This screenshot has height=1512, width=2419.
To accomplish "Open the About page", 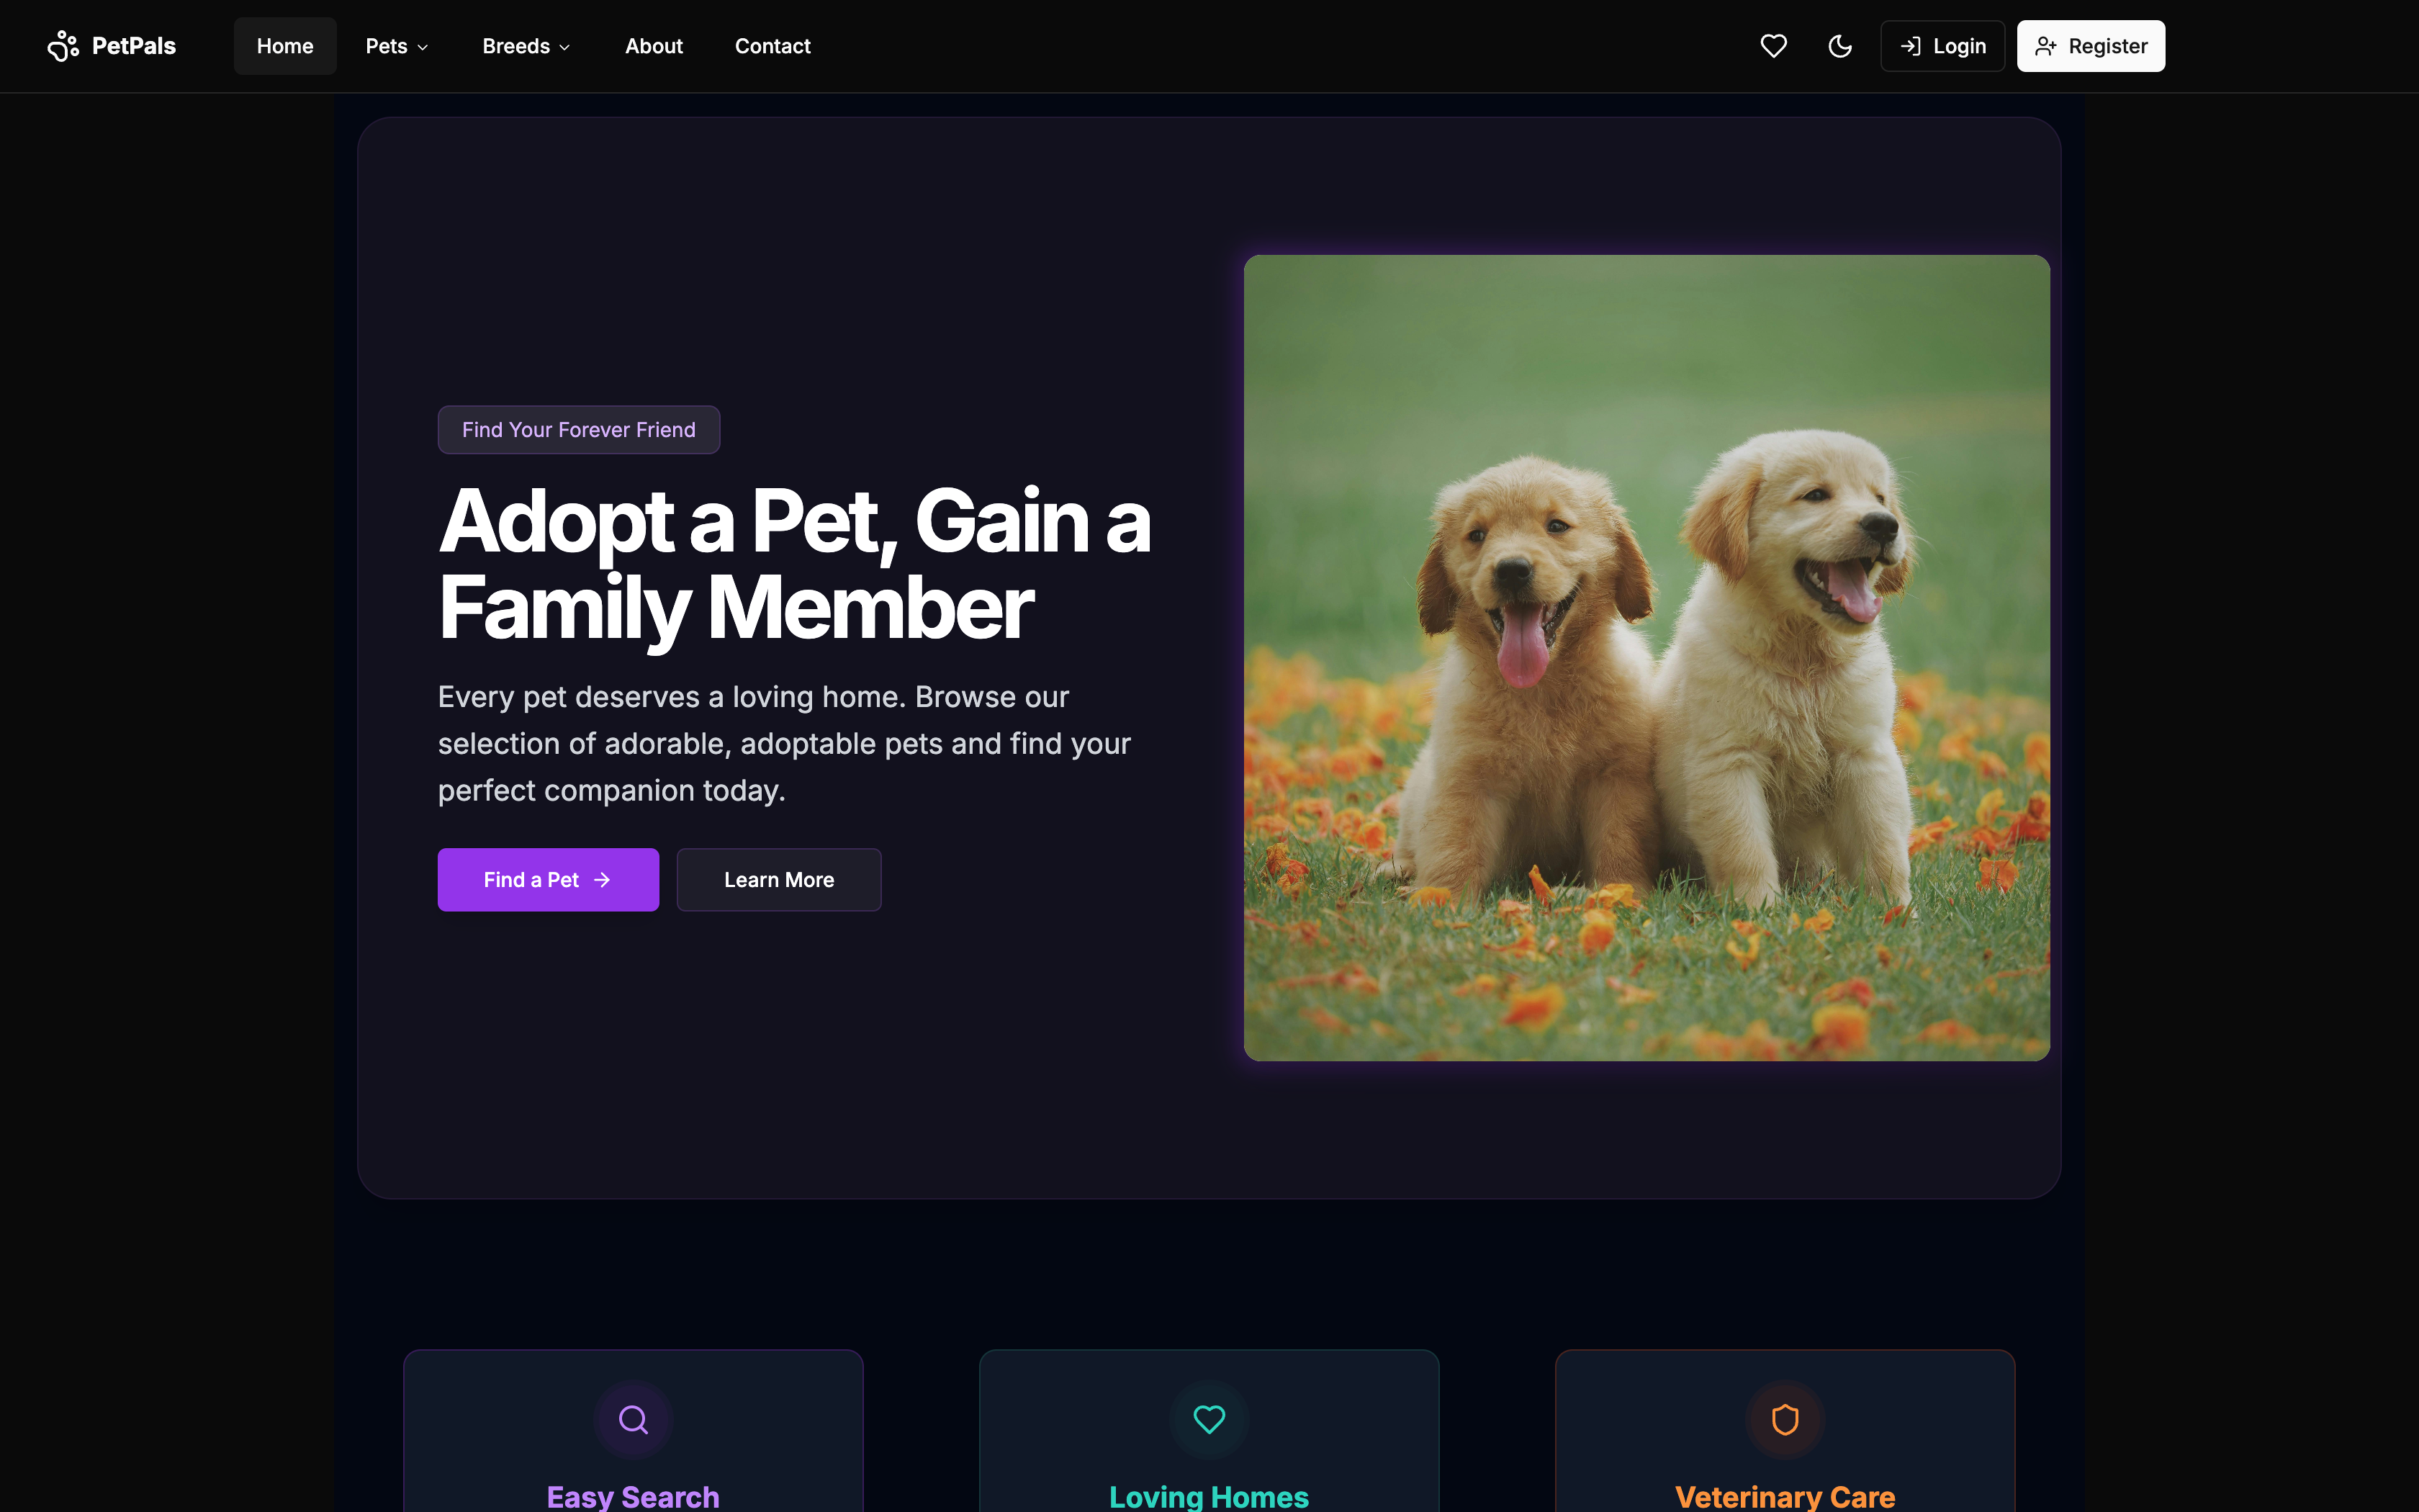I will coord(654,46).
